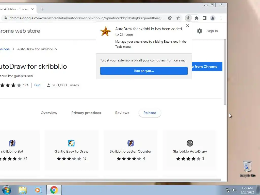Image resolution: width=260 pixels, height=195 pixels.
Task: Click the vertical page scrollbar
Action: point(225,72)
